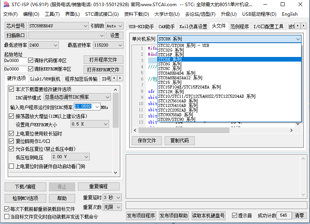Screen dimensions: 310x224
Task: Switch to Keil仿真设置 tab
Action: [193, 27]
